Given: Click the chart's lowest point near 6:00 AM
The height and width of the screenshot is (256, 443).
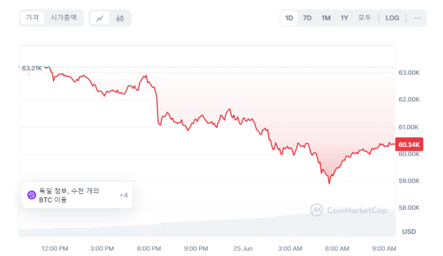Looking at the screenshot, I should [329, 183].
